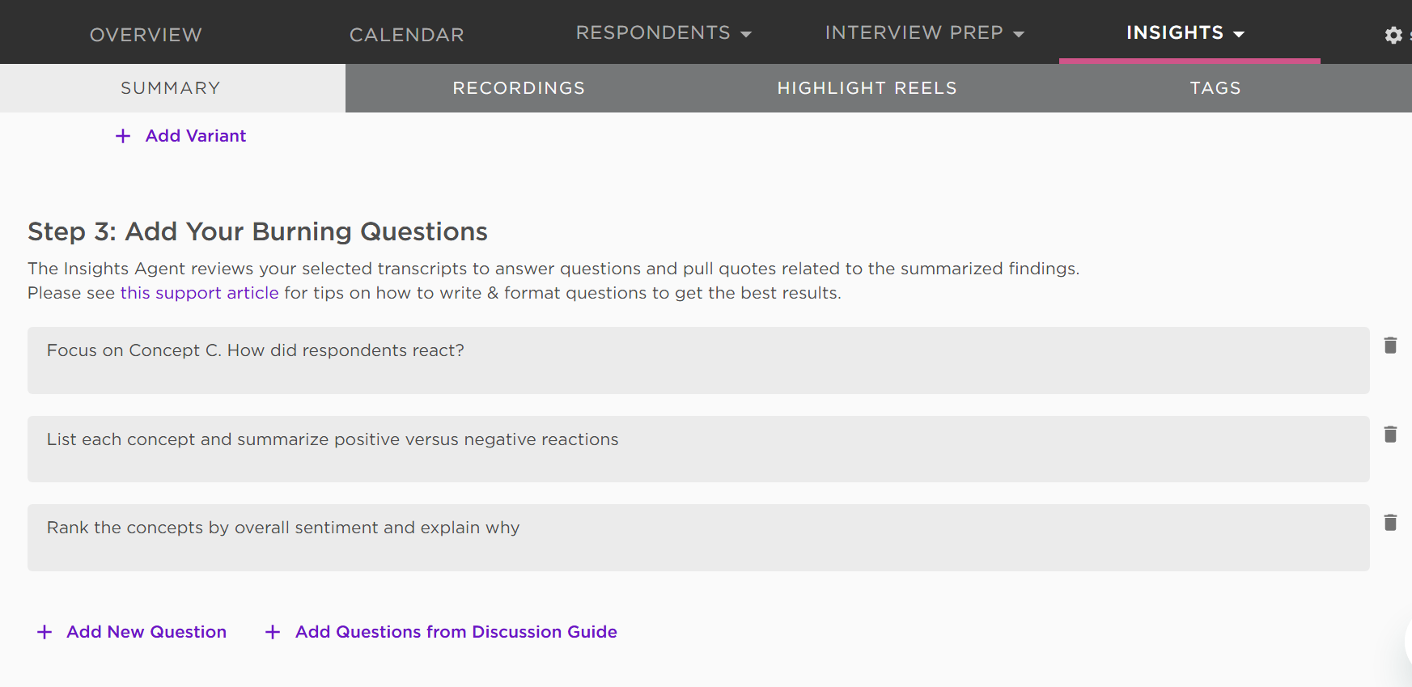Switch to the Summary tab
Screen dimensions: 1412x687
(171, 88)
